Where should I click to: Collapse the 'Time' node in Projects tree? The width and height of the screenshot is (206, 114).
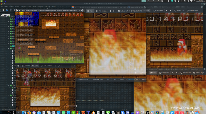coord(8,95)
